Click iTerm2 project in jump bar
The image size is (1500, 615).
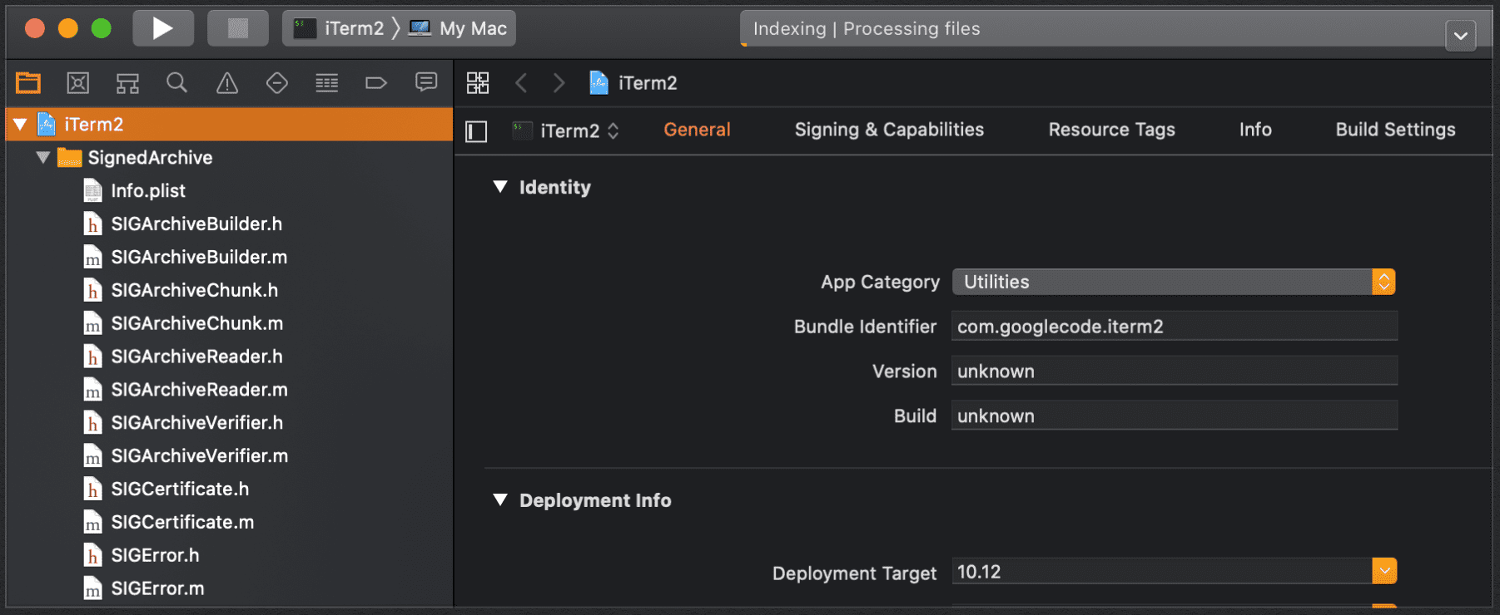coord(633,82)
